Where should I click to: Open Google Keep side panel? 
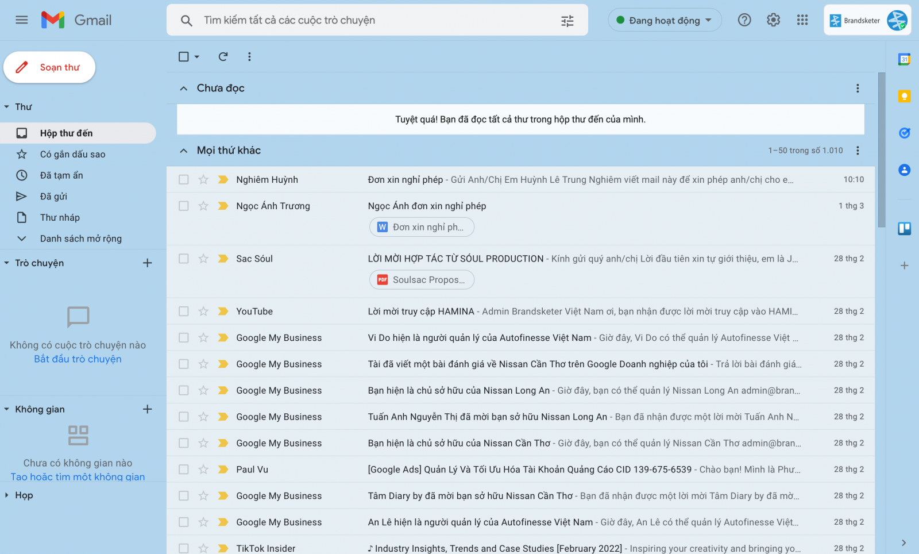click(x=904, y=96)
